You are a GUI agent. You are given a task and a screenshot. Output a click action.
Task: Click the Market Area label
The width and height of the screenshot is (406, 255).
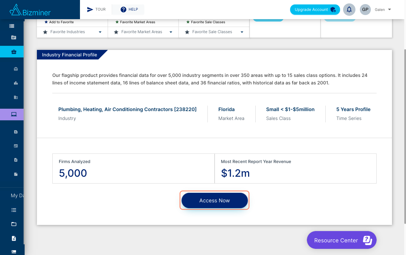231,118
